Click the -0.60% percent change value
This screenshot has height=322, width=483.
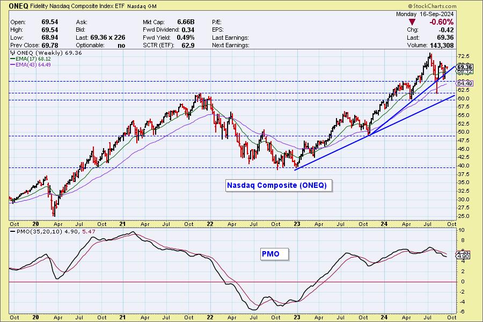[441, 22]
